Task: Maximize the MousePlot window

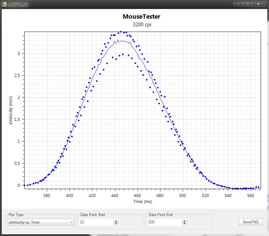Action: 247,4
